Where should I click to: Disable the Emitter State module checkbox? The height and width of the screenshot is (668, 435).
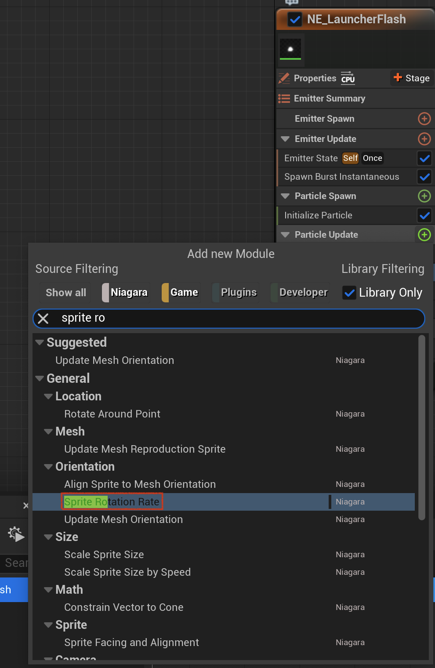tap(424, 158)
